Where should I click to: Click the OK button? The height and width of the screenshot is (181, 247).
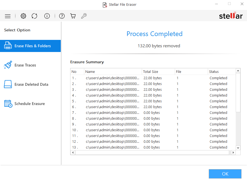tap(225, 174)
